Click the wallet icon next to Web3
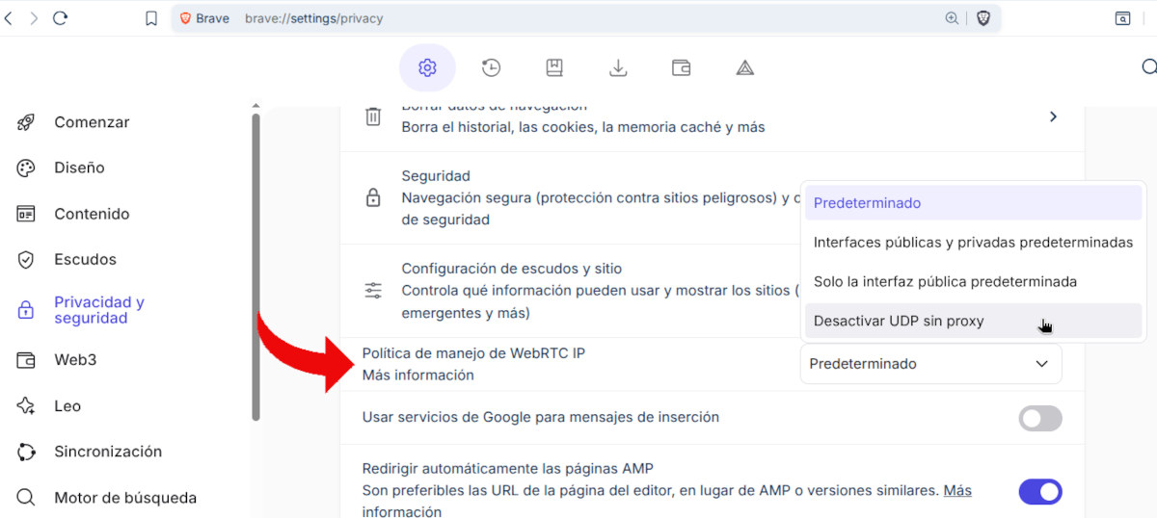1157x518 pixels. tap(26, 360)
